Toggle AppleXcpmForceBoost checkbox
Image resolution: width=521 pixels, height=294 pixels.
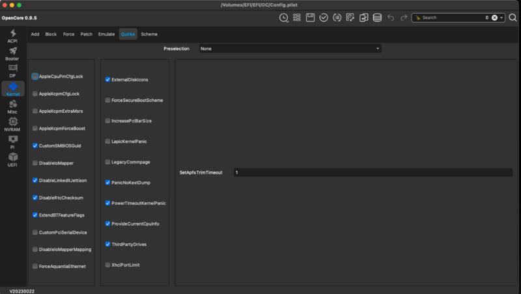coord(35,128)
